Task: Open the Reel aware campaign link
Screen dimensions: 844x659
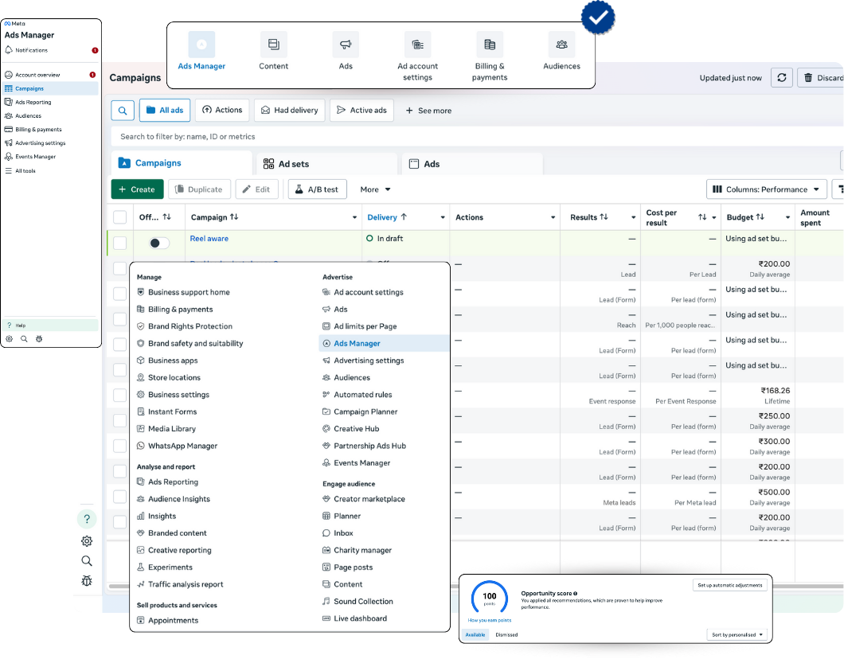Action: tap(209, 239)
